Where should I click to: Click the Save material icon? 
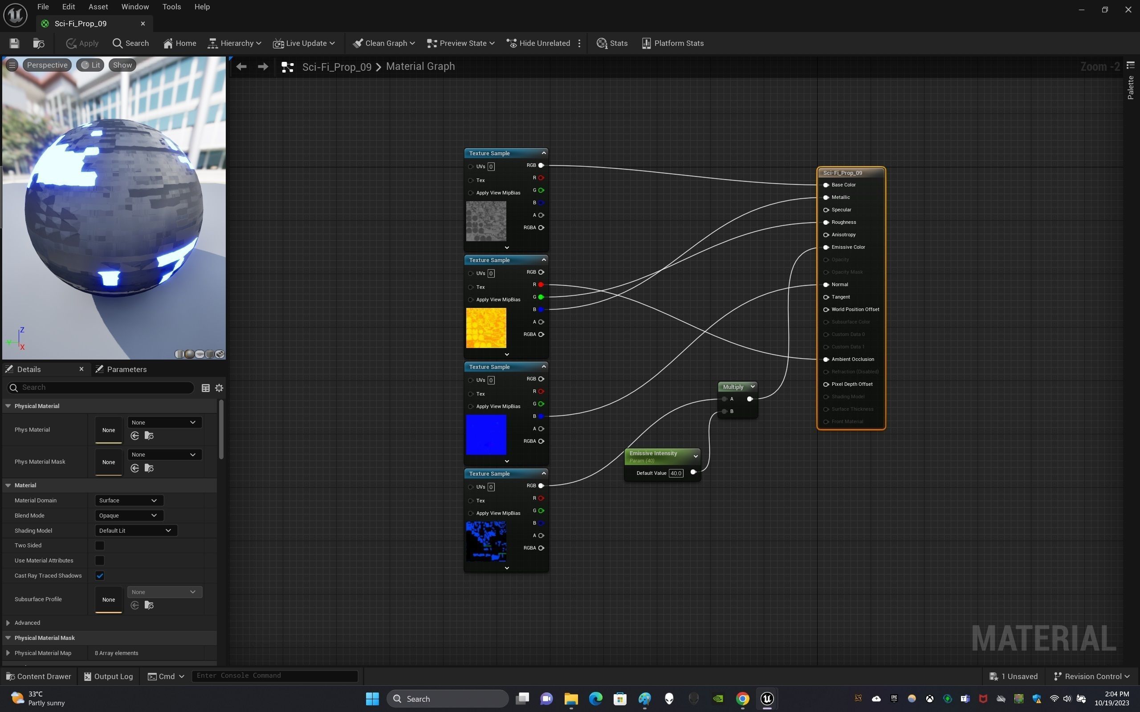tap(14, 43)
